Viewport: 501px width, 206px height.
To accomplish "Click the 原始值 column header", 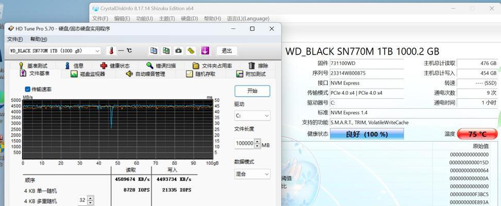I will coord(480,146).
